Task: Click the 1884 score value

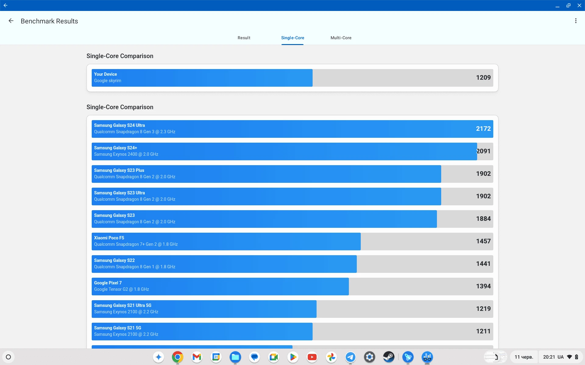Action: [483, 219]
